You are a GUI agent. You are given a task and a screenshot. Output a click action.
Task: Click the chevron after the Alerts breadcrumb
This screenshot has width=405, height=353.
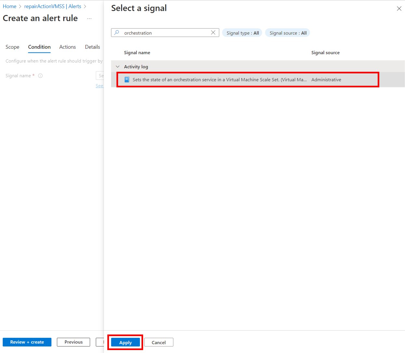pos(85,6)
